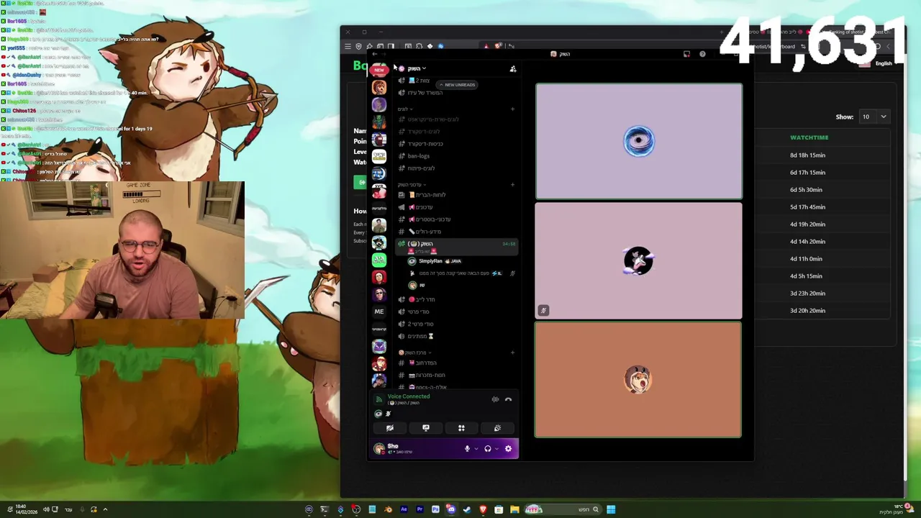Screen dimensions: 921x518
Task: Open Photoshop from the taskbar
Action: (x=435, y=509)
